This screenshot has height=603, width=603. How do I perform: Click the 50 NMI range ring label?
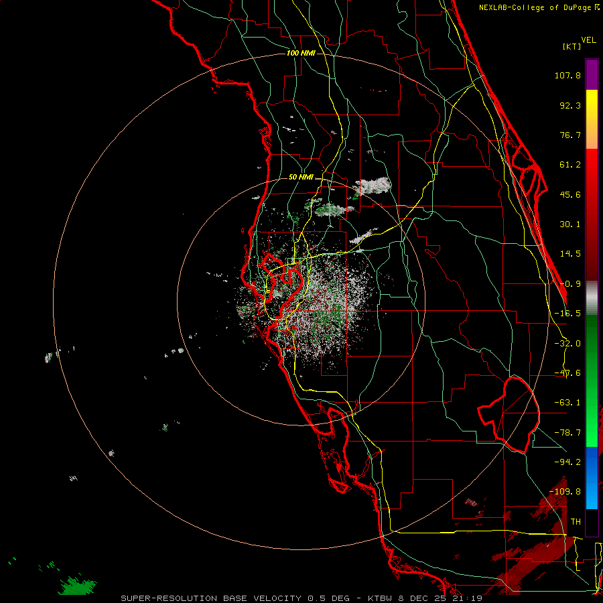(x=301, y=177)
